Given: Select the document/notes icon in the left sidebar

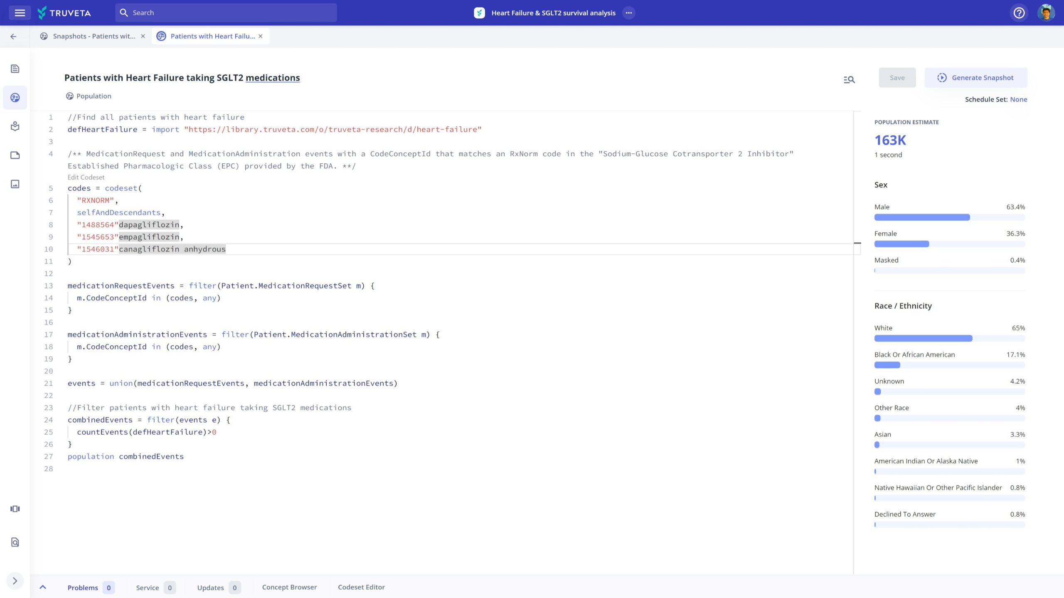Looking at the screenshot, I should 15,69.
